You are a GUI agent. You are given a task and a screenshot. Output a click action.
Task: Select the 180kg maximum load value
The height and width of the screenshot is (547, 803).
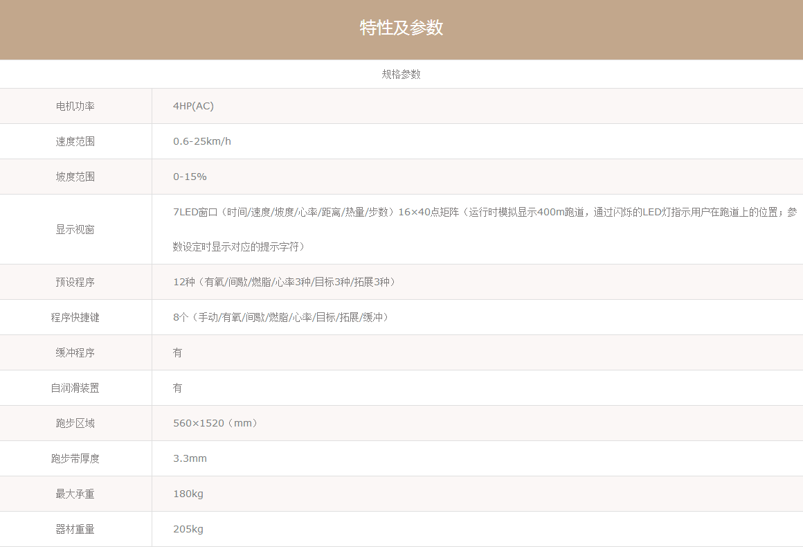tap(188, 494)
